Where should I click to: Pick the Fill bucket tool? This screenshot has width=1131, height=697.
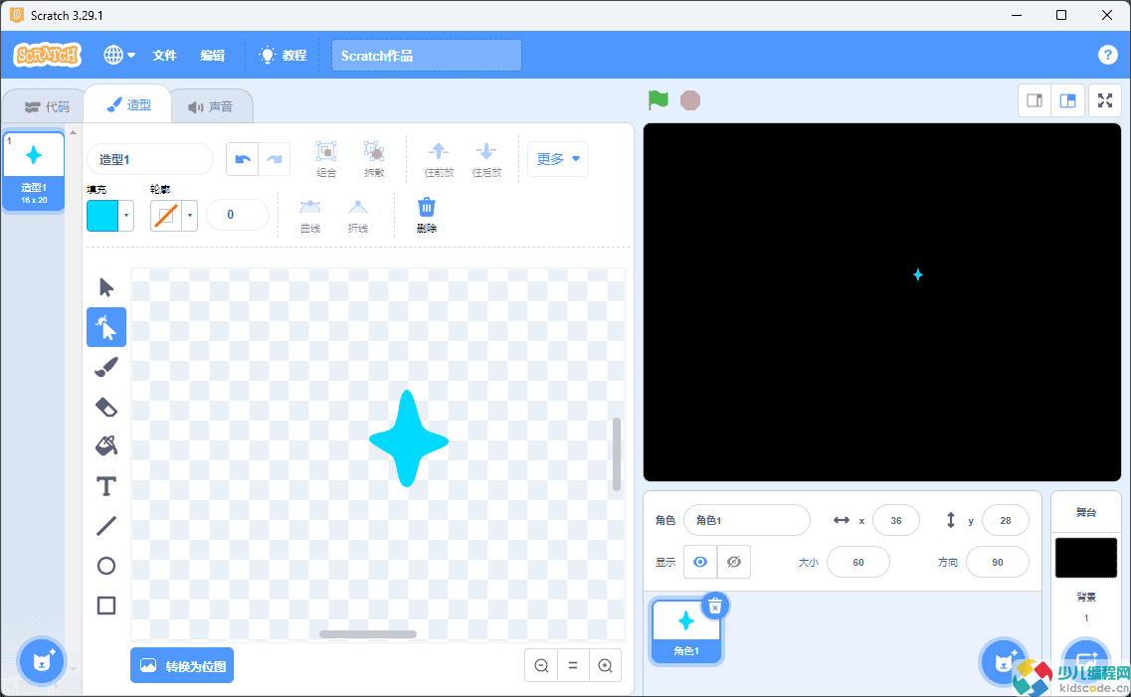(x=106, y=446)
